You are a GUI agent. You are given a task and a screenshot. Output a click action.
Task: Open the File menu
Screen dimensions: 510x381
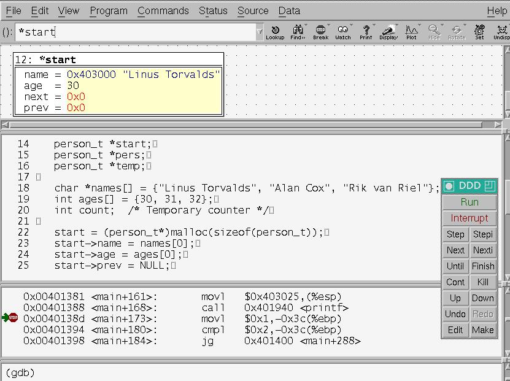click(x=14, y=10)
